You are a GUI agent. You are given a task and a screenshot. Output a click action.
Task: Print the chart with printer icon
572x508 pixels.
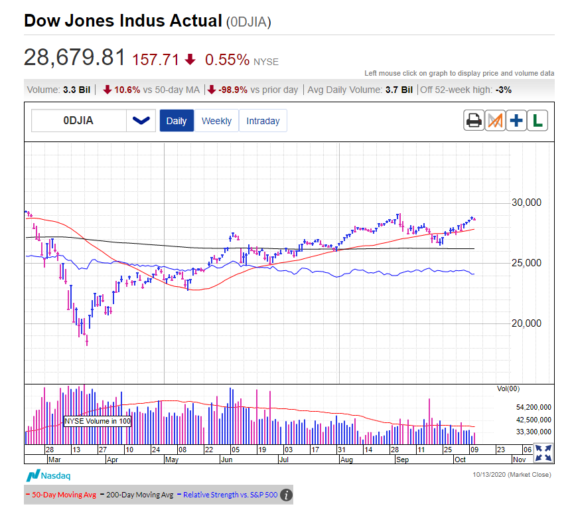(x=474, y=120)
